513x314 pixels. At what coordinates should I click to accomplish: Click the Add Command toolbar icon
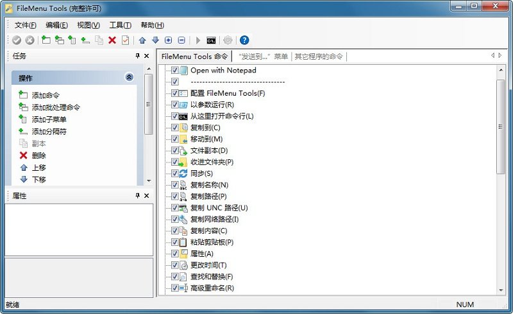point(46,40)
